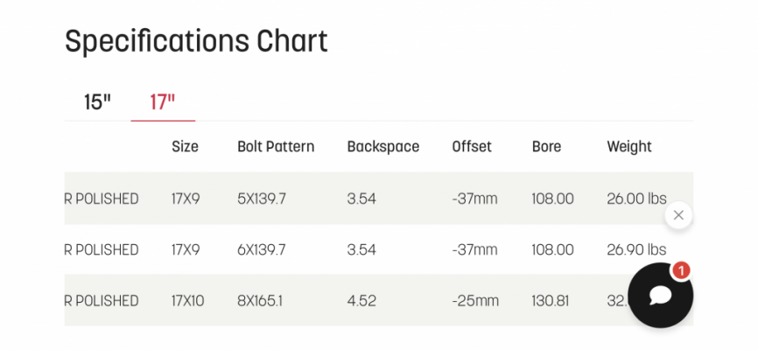The image size is (758, 350).
Task: Click the Specifications Chart heading
Action: (196, 42)
